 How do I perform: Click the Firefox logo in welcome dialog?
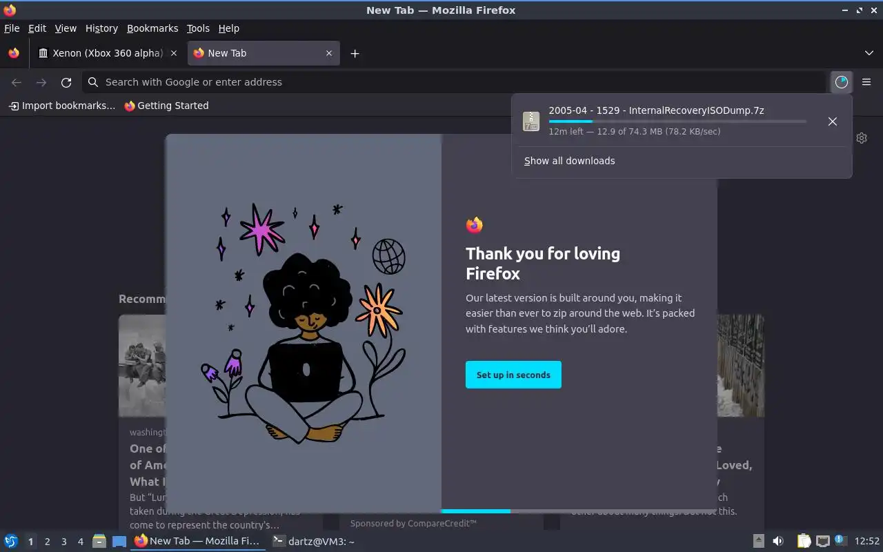point(475,225)
